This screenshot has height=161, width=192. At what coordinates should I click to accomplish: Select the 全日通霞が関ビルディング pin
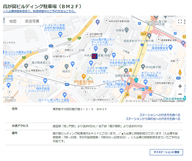click(x=87, y=35)
